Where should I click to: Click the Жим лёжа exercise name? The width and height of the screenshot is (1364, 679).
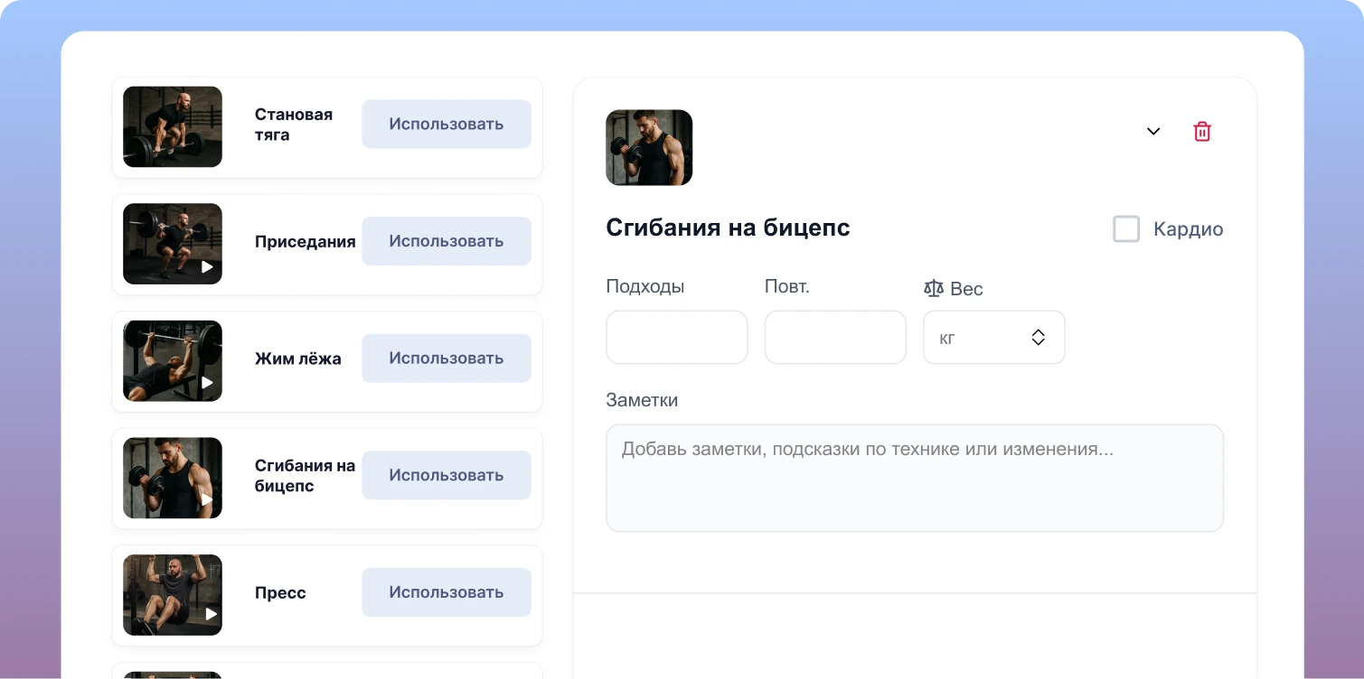pyautogui.click(x=298, y=358)
